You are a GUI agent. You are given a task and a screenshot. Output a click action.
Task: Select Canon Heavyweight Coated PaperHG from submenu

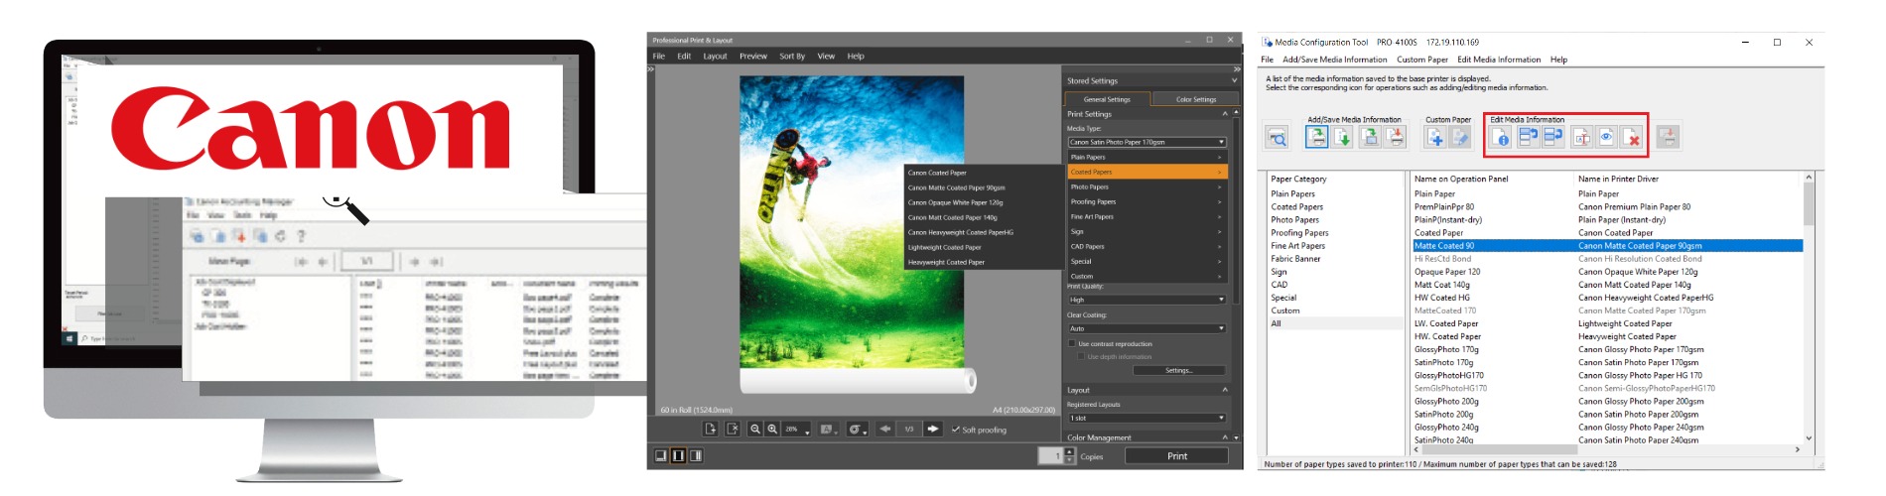pyautogui.click(x=961, y=232)
